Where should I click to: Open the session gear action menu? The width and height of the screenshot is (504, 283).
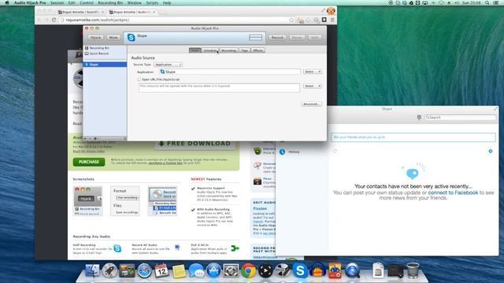click(x=95, y=138)
